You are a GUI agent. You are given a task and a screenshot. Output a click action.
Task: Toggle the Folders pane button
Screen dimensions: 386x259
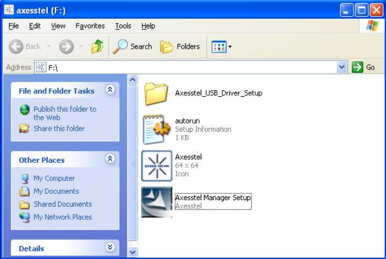[x=180, y=47]
